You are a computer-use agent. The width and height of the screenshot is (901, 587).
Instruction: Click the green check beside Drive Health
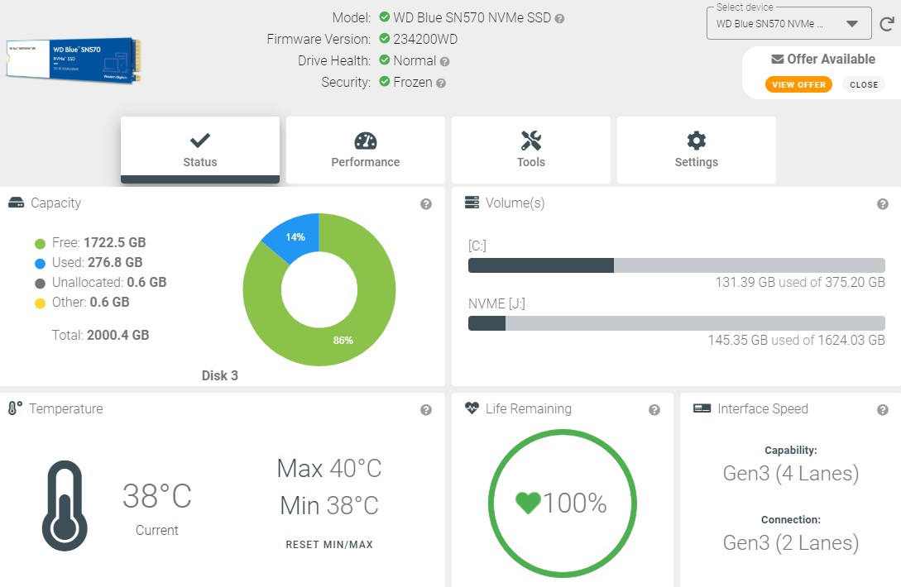(385, 60)
